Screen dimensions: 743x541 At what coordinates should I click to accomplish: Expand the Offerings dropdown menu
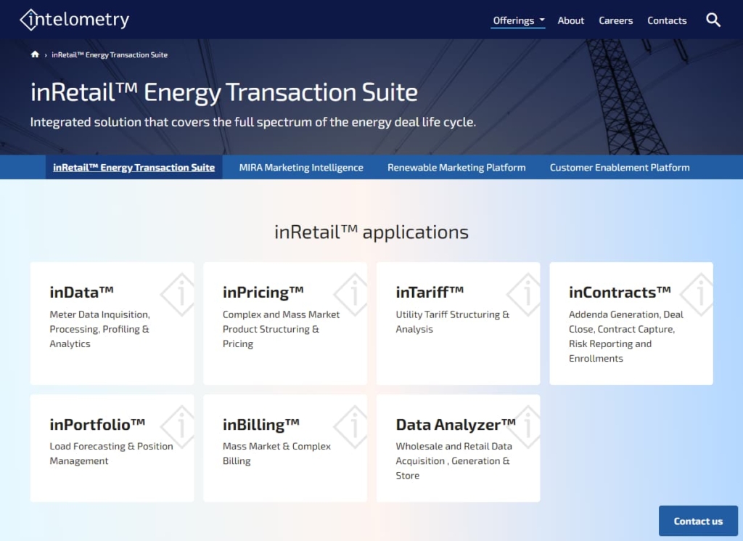click(518, 20)
